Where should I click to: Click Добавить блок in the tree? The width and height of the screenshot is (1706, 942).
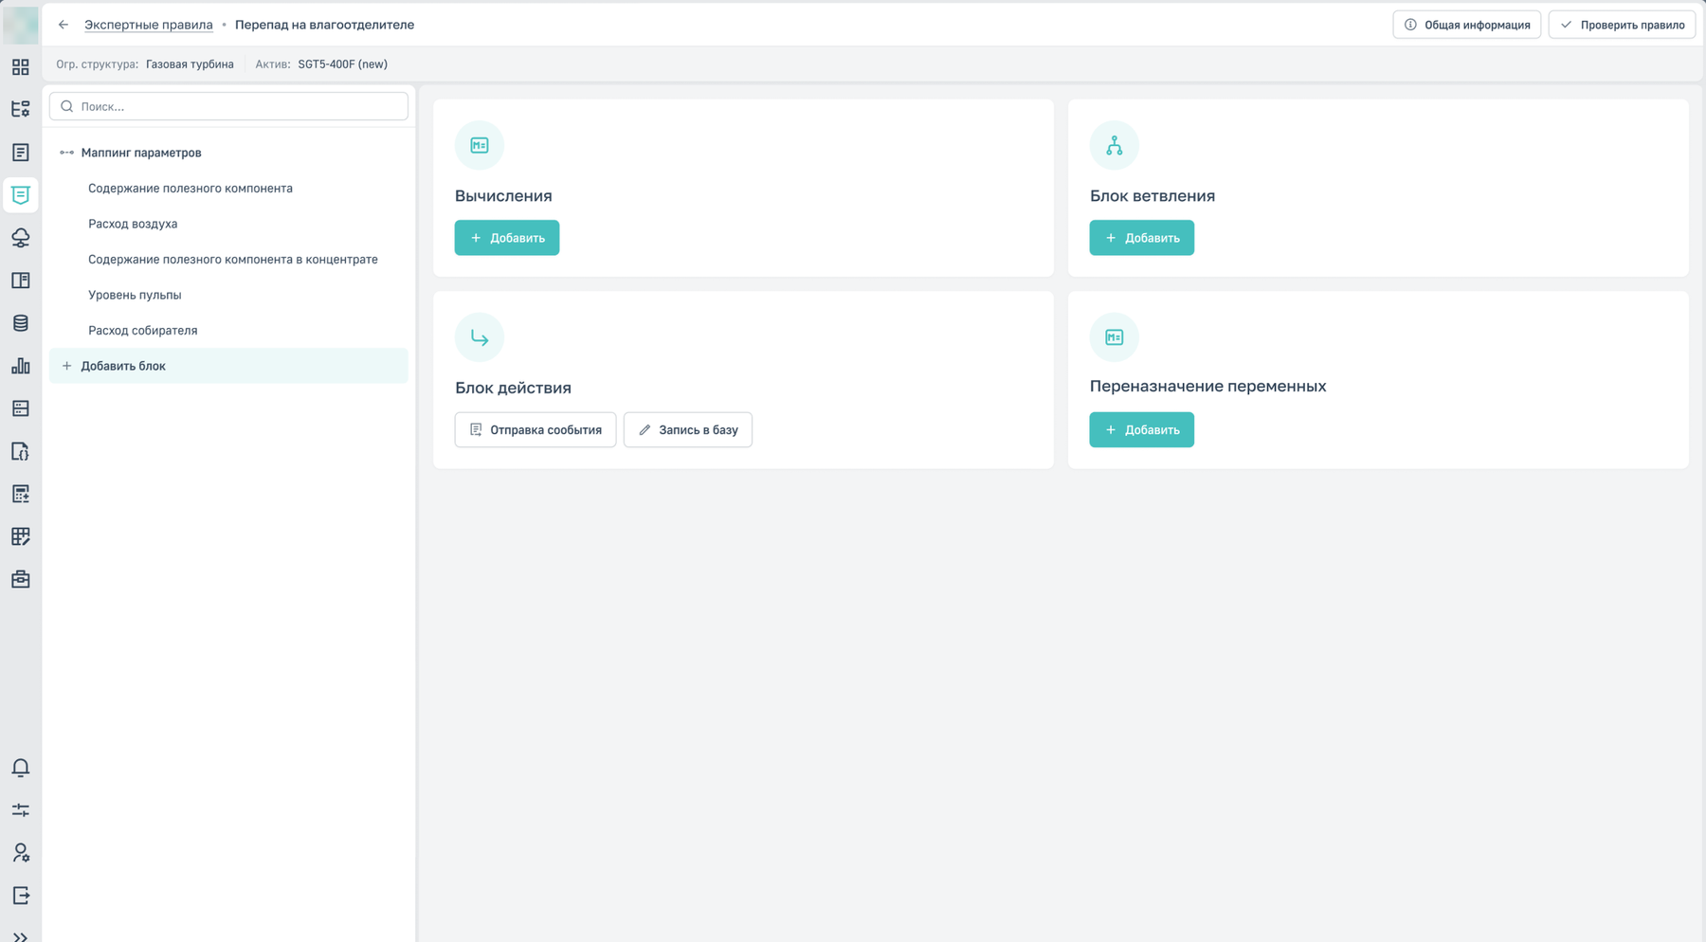228,366
